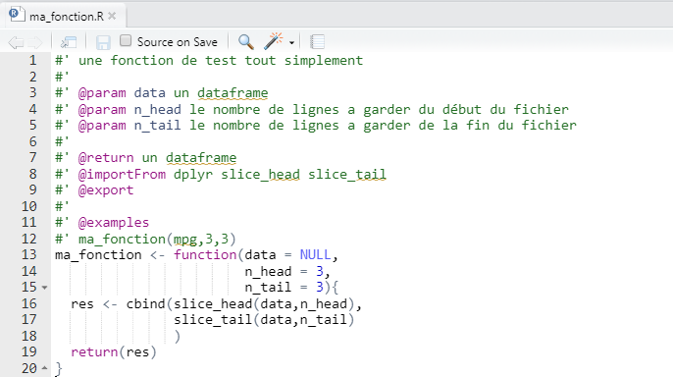Click '@param n_tail' on line 5
Screen dimensions: 673x377
pos(129,126)
